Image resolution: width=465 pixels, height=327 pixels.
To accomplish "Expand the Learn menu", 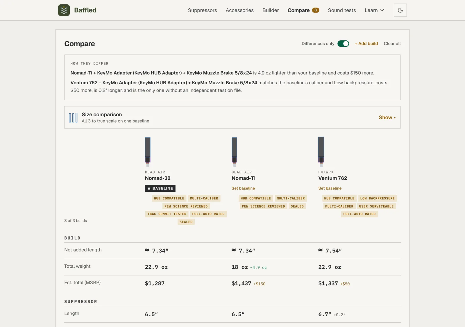I will pyautogui.click(x=374, y=10).
